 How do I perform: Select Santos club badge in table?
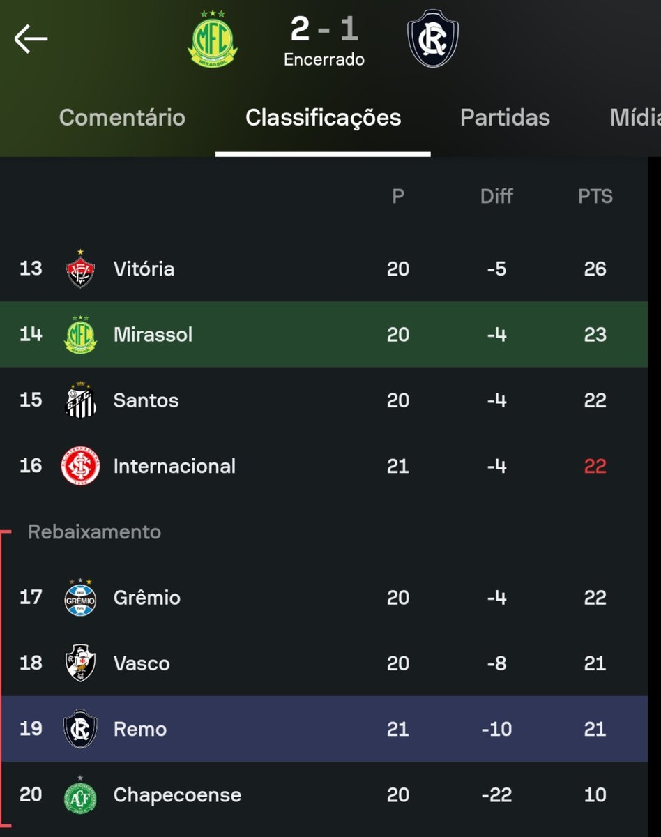[80, 400]
